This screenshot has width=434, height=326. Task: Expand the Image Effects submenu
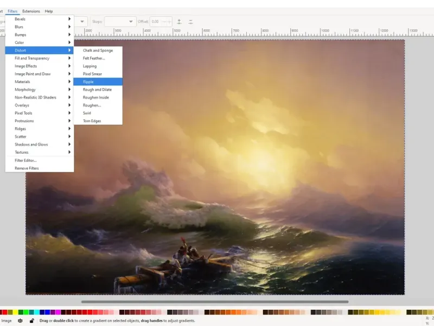[x=40, y=66]
